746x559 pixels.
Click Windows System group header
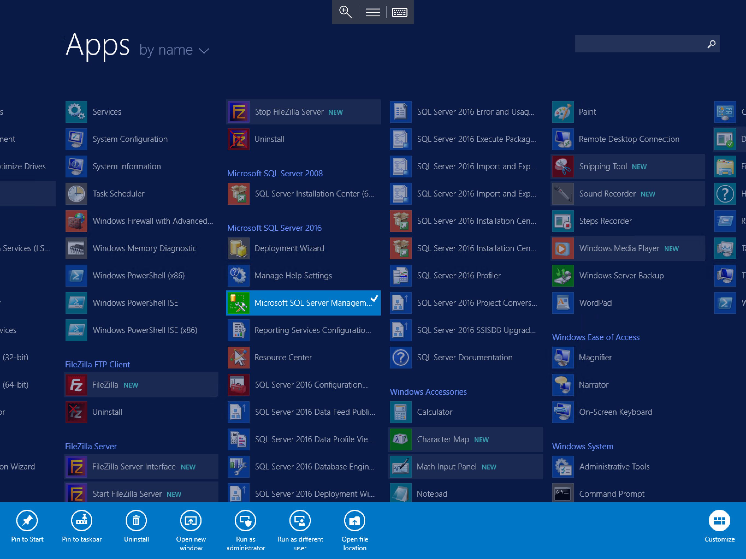582,446
